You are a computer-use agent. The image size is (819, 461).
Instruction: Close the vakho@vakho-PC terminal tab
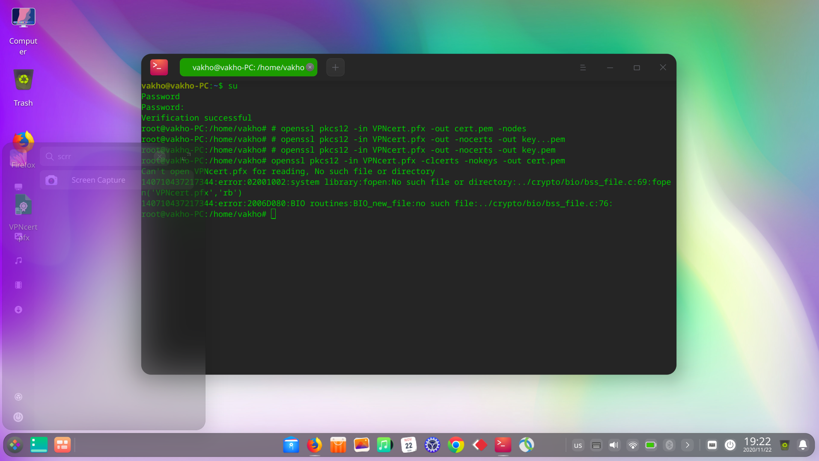tap(310, 67)
